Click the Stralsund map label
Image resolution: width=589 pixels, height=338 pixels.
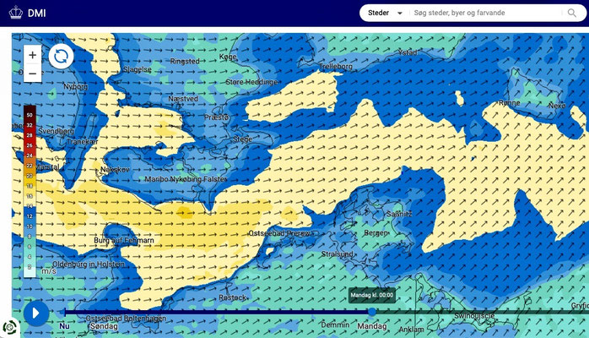pos(337,254)
